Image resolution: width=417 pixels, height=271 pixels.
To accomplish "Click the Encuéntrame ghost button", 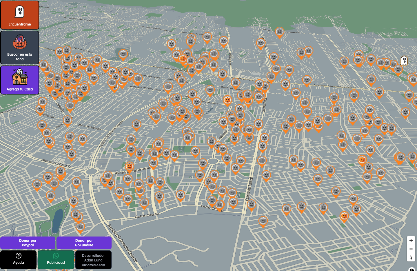I will coord(20,15).
